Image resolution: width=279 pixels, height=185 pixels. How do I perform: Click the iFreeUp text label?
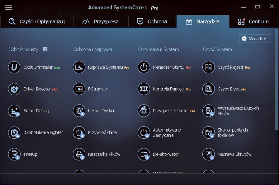pos(30,154)
